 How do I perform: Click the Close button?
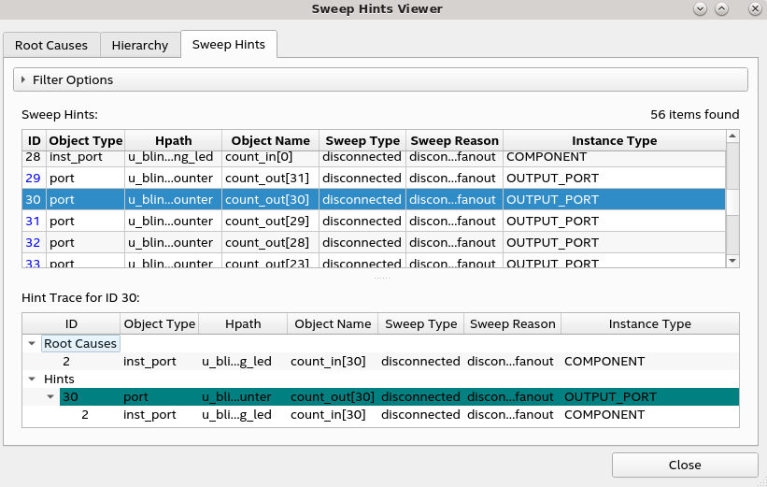click(684, 465)
